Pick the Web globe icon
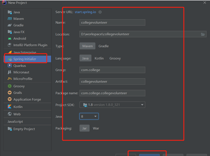This screenshot has width=210, height=156. click(x=10, y=114)
